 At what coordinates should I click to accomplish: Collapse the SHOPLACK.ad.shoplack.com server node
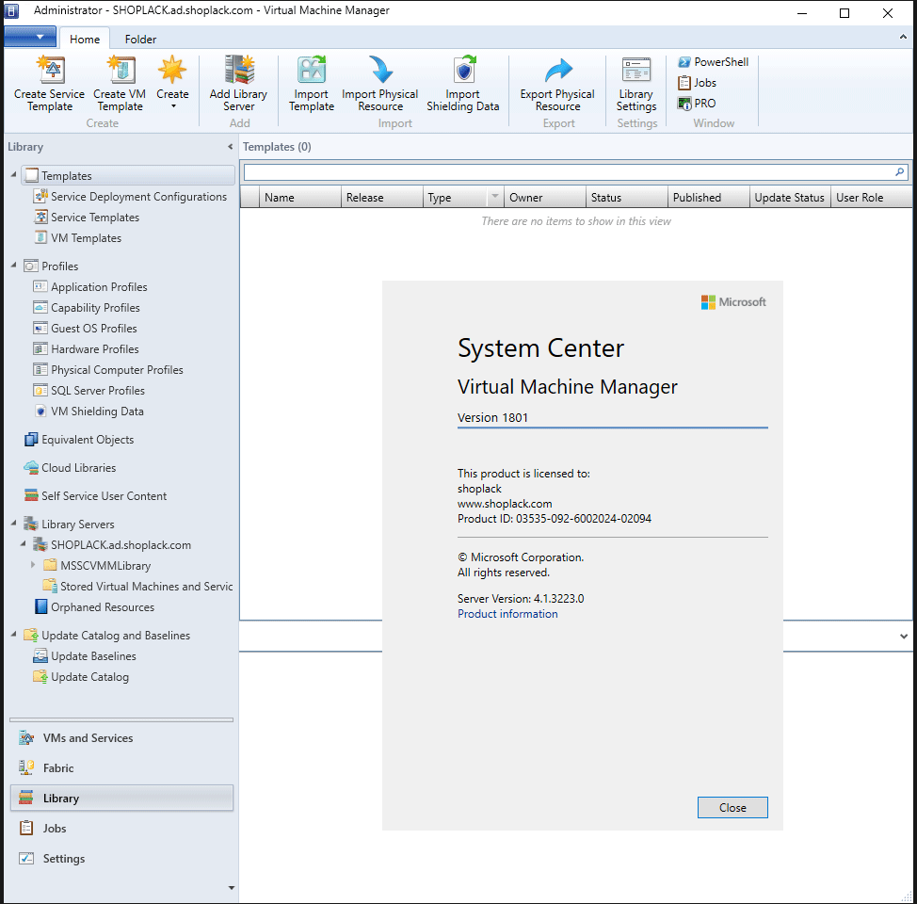(x=23, y=544)
